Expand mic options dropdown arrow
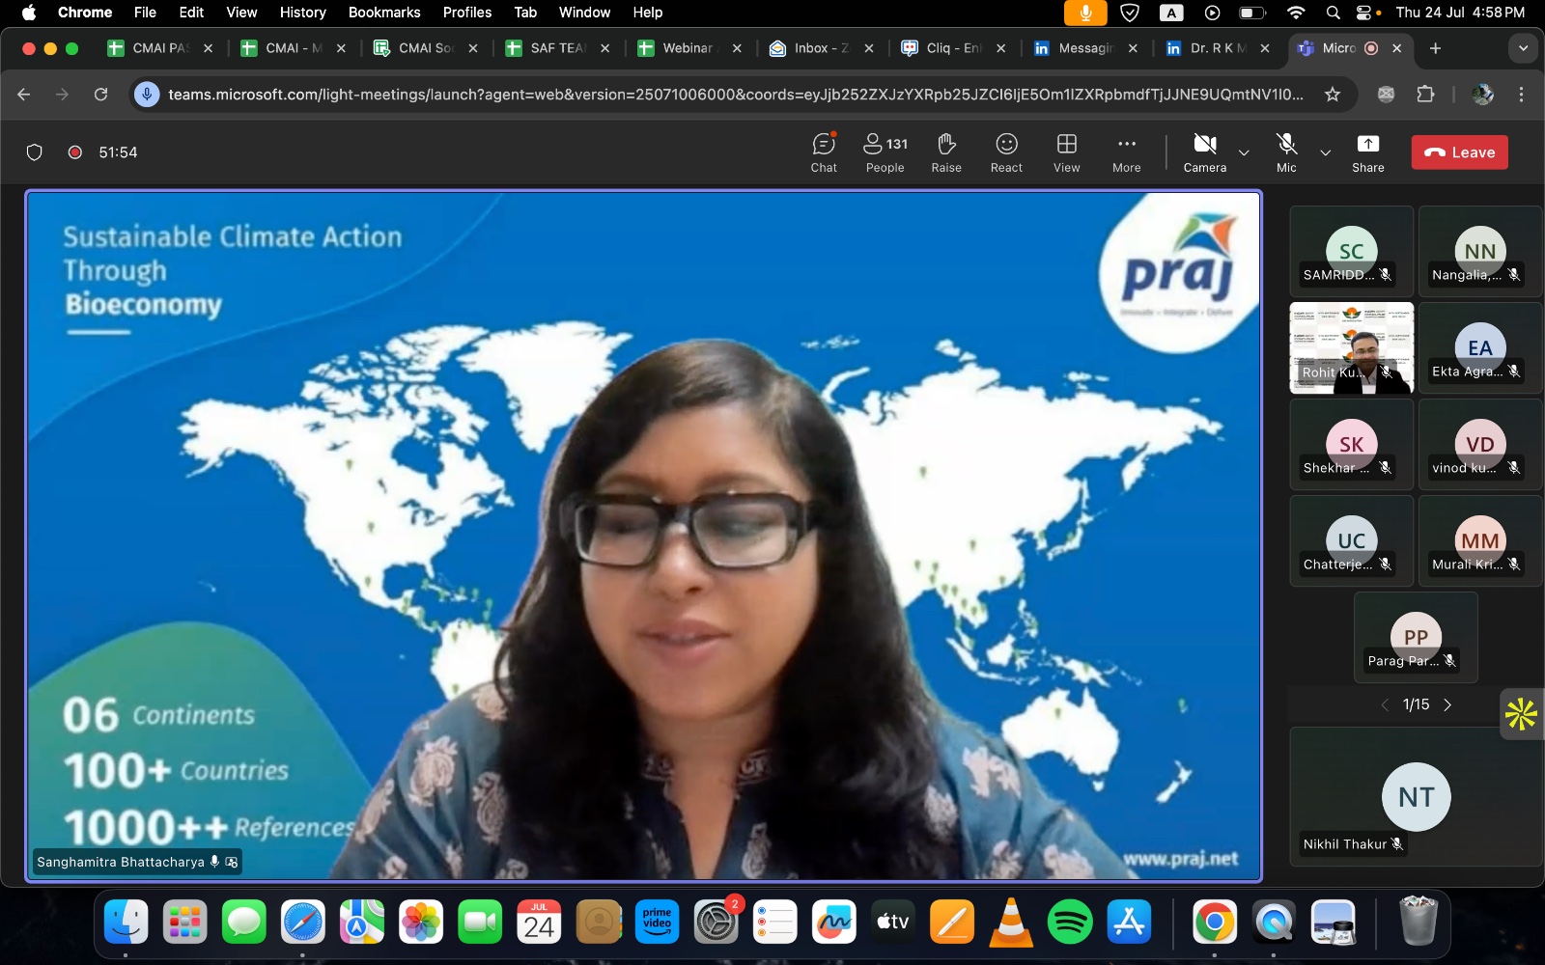Screen dimensions: 1545x965 click(1326, 152)
